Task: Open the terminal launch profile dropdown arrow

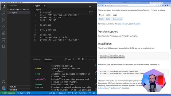Action: [76, 59]
